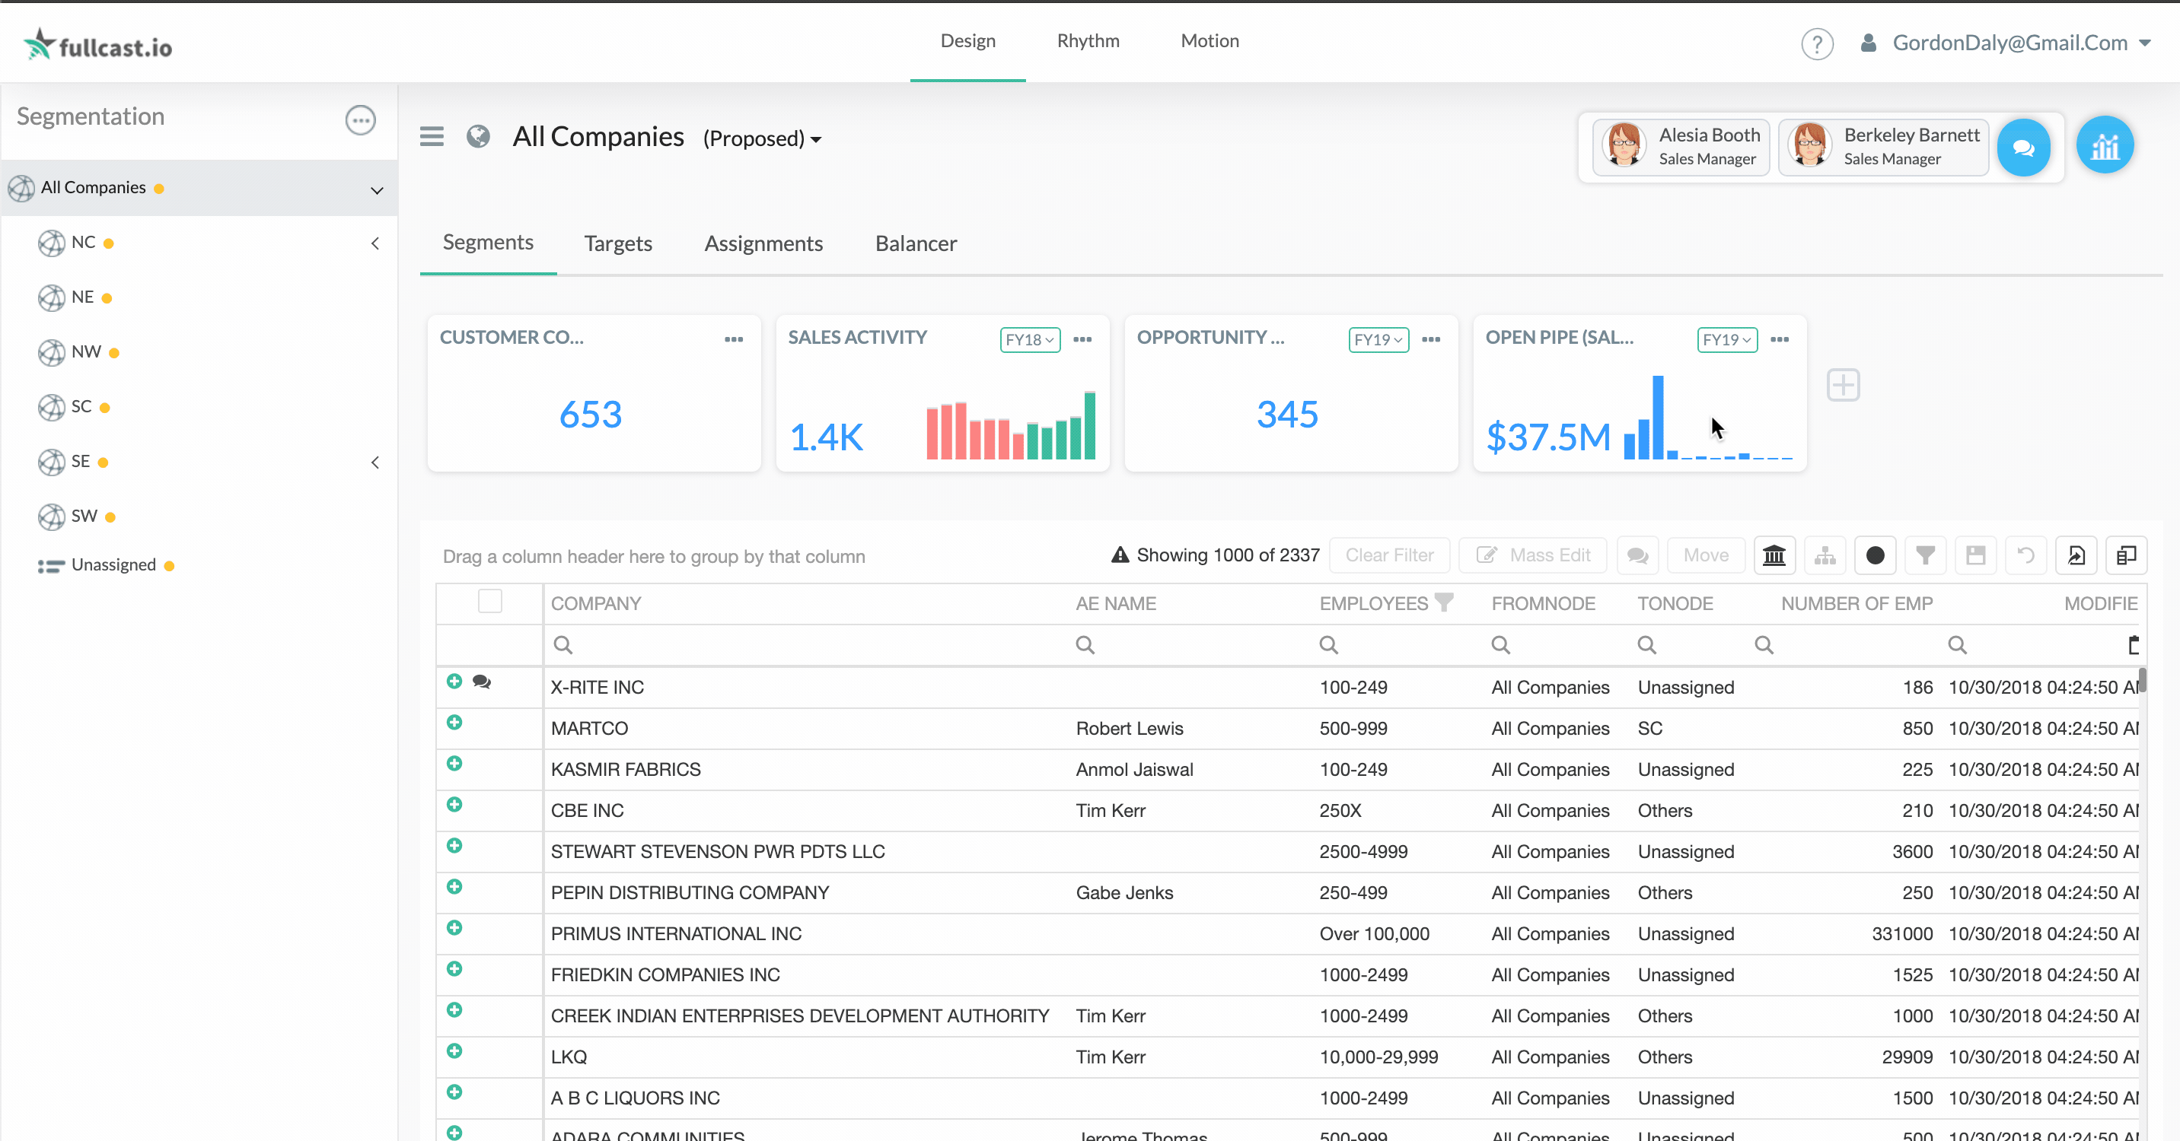Click the undo arrow toolbar icon
Image resolution: width=2180 pixels, height=1141 pixels.
[x=2026, y=556]
